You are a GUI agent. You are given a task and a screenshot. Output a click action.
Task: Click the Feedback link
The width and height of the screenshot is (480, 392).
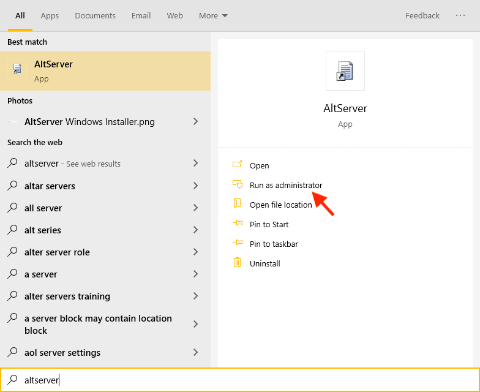pyautogui.click(x=422, y=16)
